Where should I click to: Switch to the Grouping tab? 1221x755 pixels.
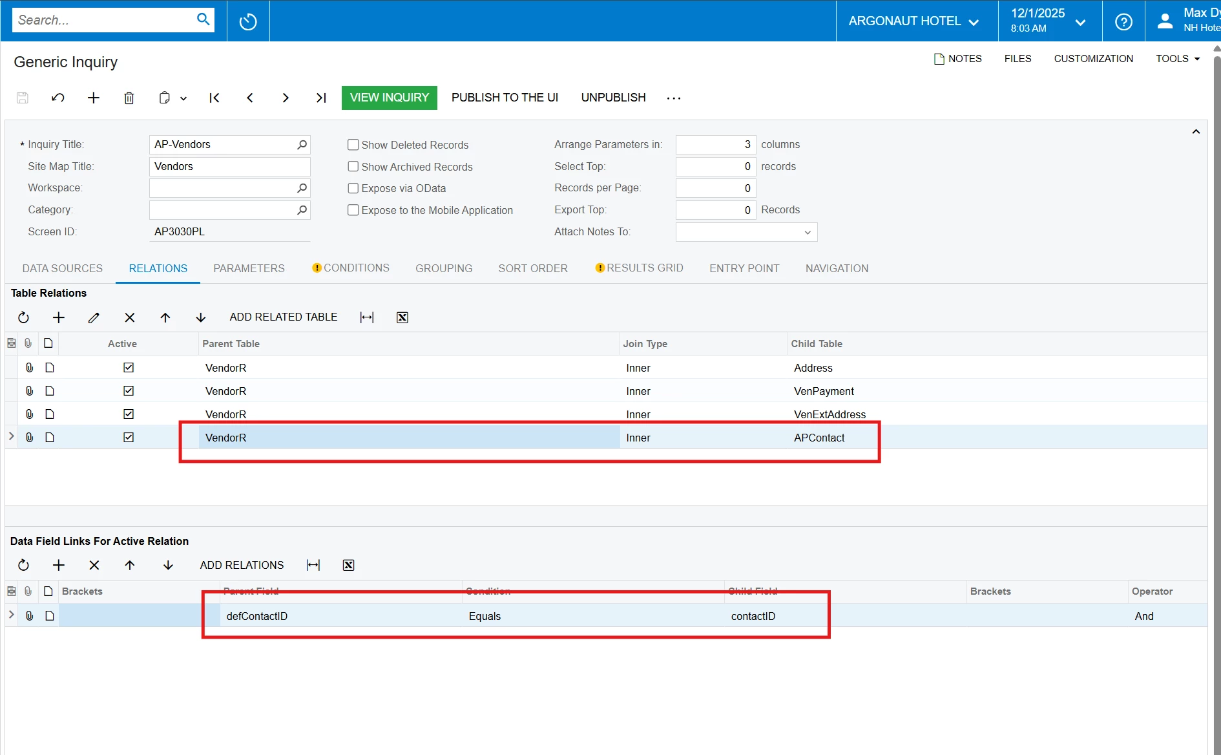(444, 268)
